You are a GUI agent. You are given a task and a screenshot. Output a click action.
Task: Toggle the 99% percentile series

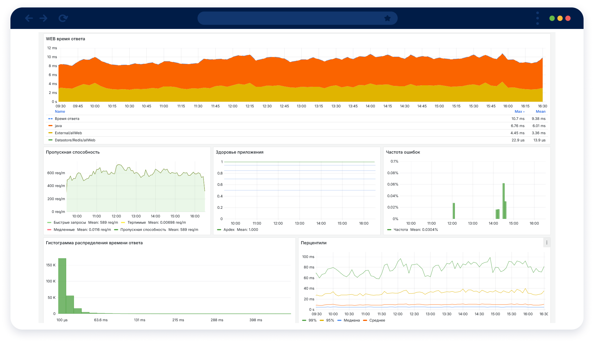(x=313, y=320)
